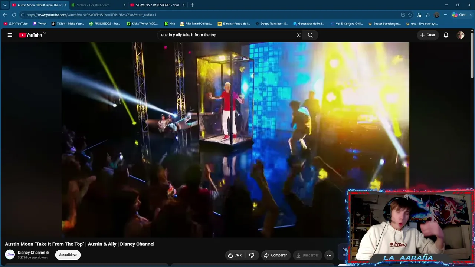The height and width of the screenshot is (267, 475).
Task: Click the video player to pause
Action: (235, 139)
